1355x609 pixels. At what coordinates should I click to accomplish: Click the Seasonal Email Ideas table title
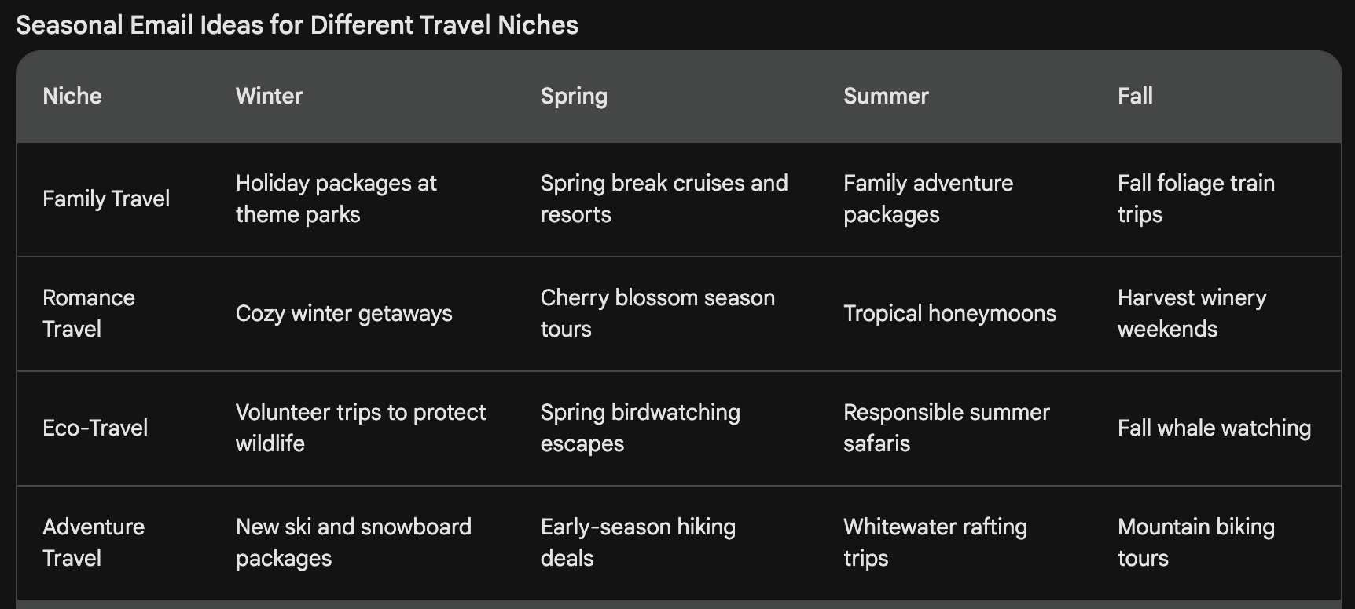[x=297, y=25]
